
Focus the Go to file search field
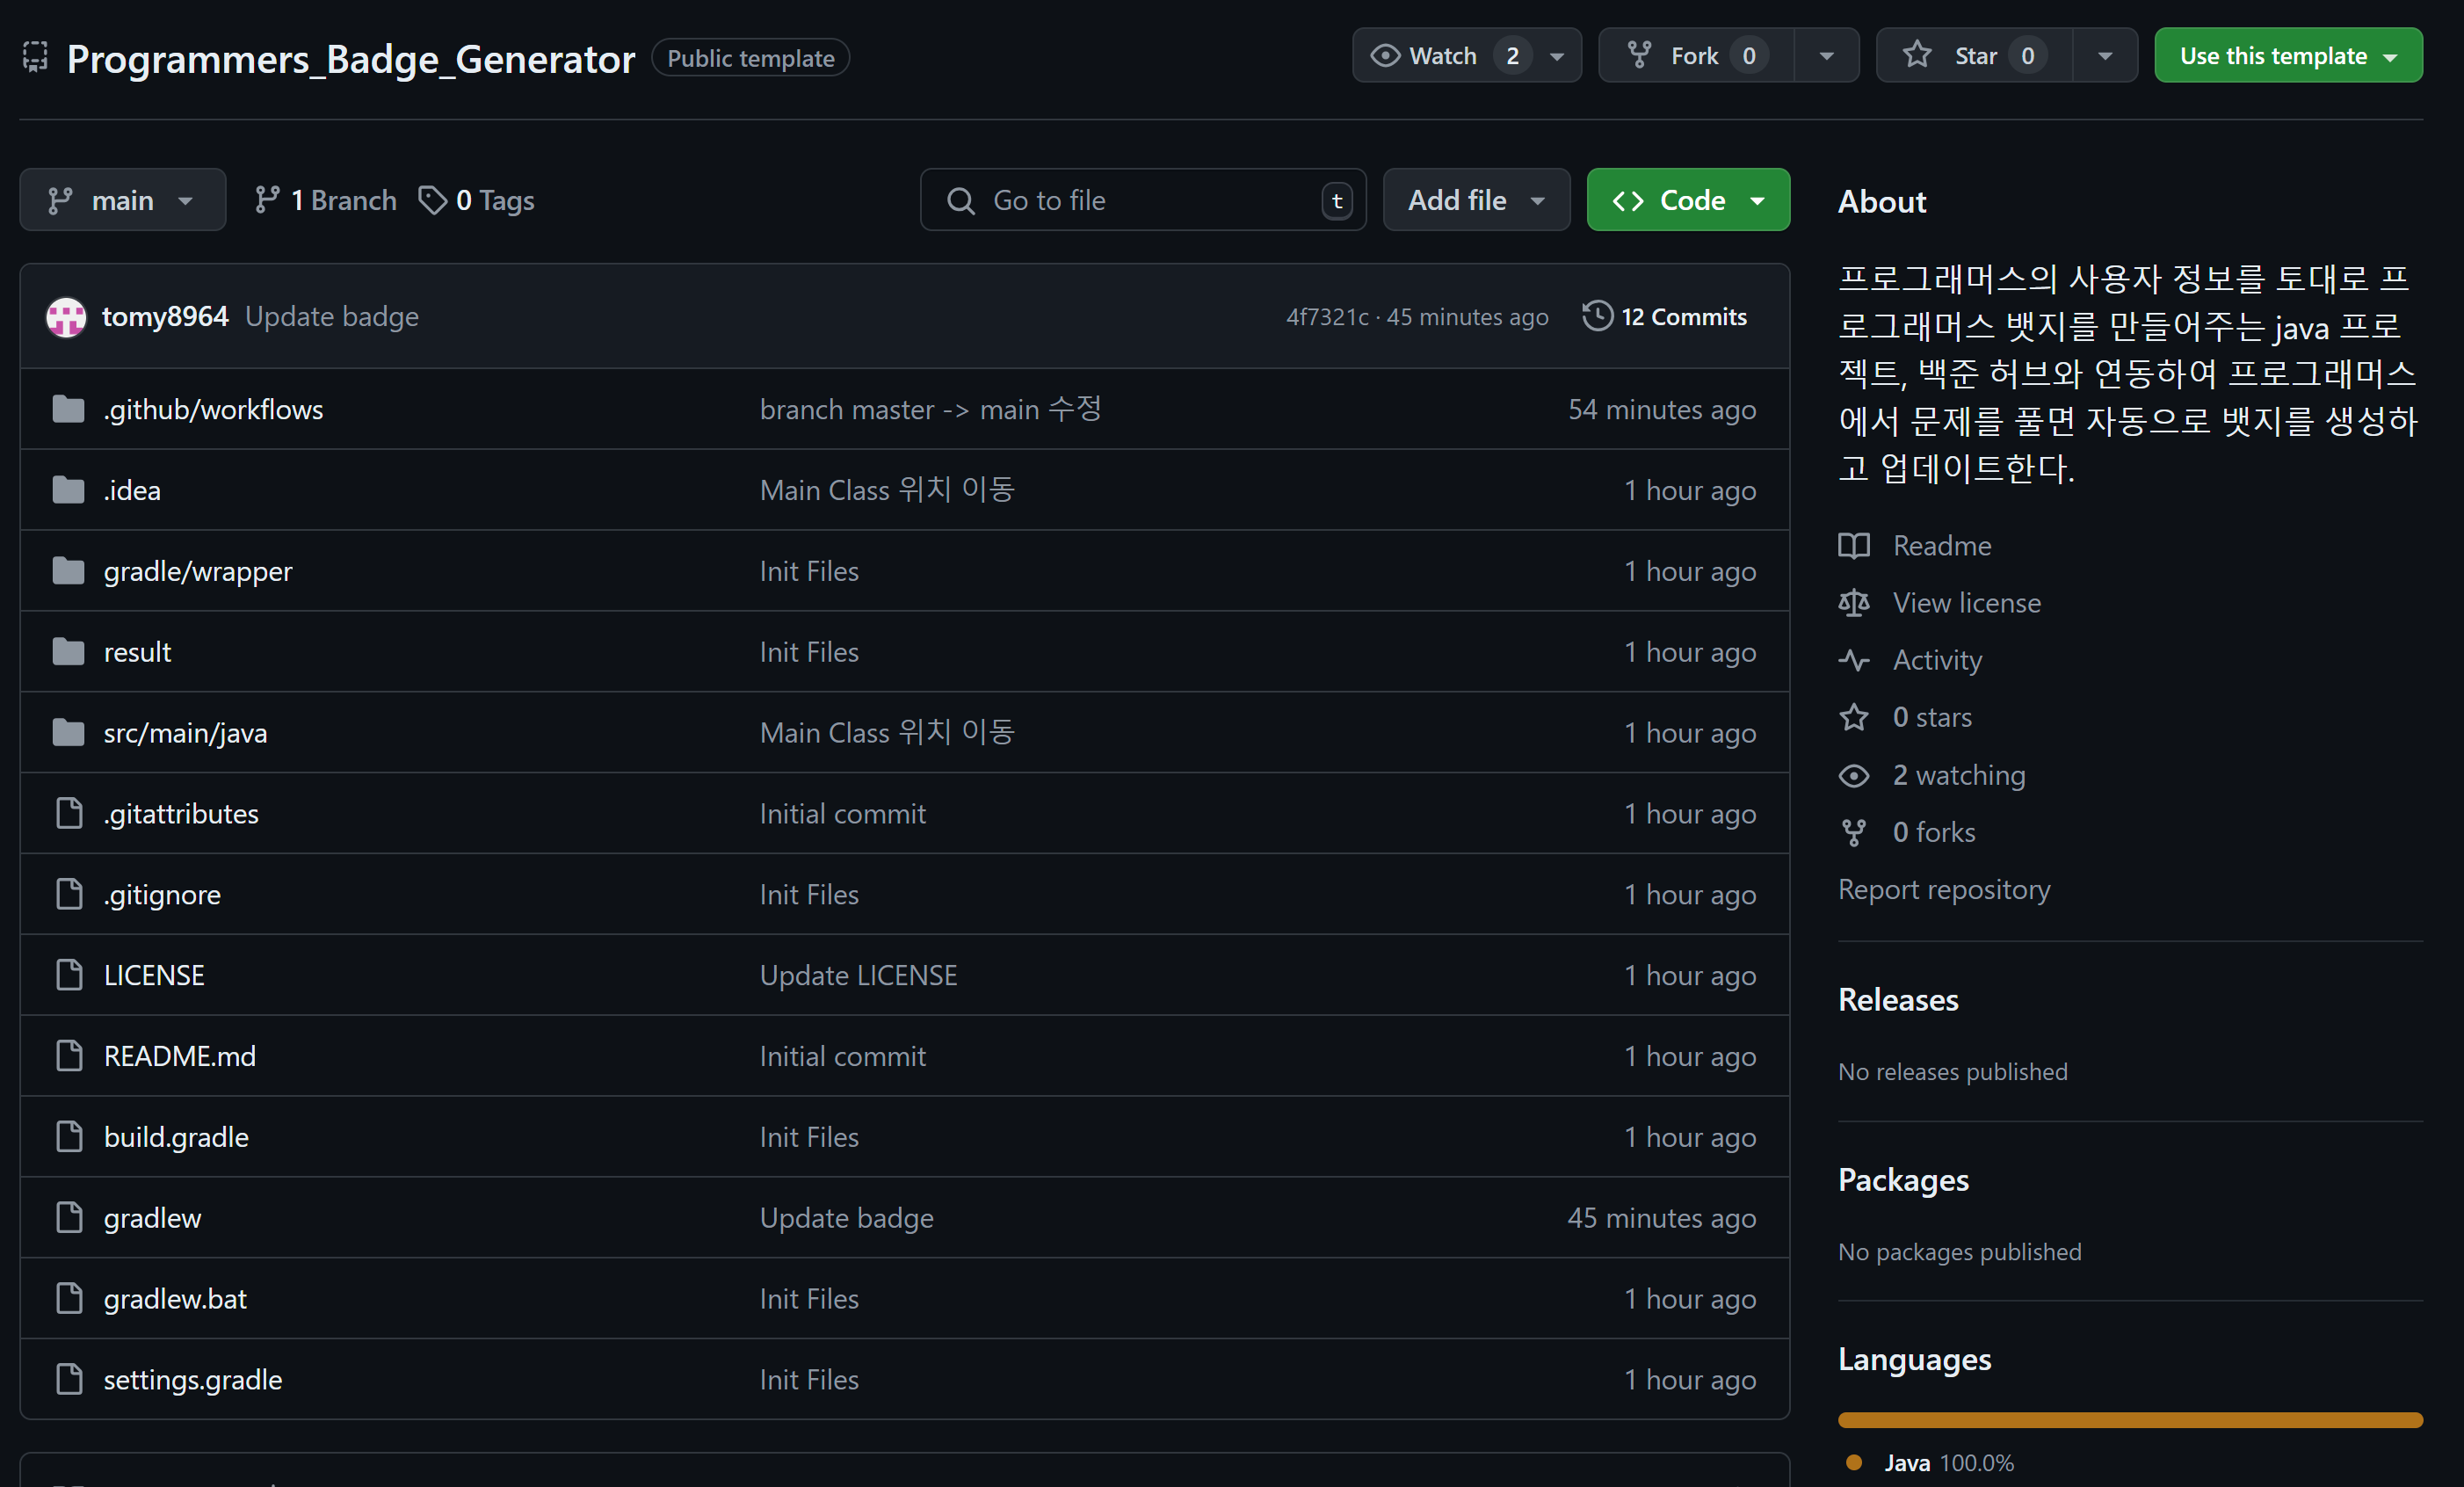1142,201
